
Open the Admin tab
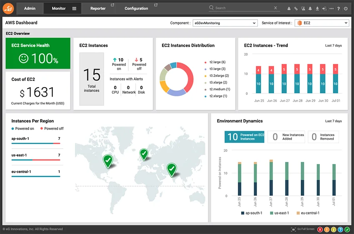pos(30,8)
